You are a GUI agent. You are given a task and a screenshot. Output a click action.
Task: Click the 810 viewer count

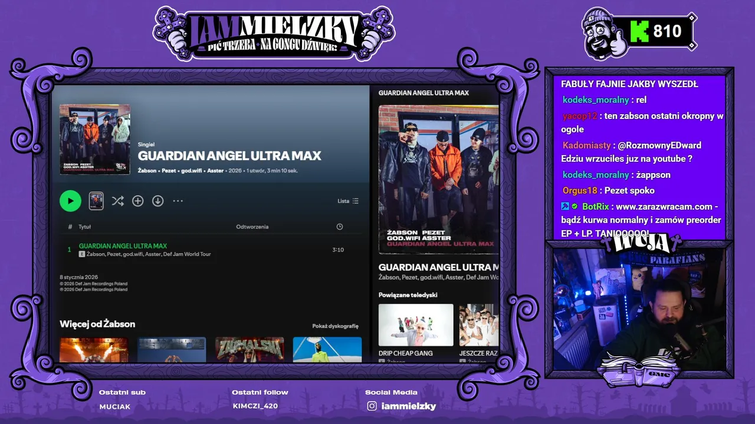667,31
